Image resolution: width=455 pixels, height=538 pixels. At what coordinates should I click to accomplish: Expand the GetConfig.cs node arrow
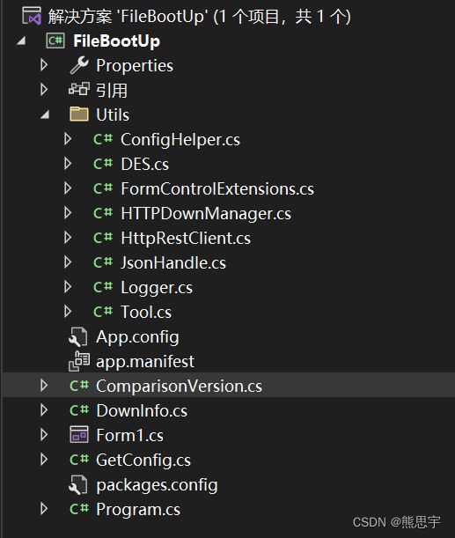(x=44, y=459)
